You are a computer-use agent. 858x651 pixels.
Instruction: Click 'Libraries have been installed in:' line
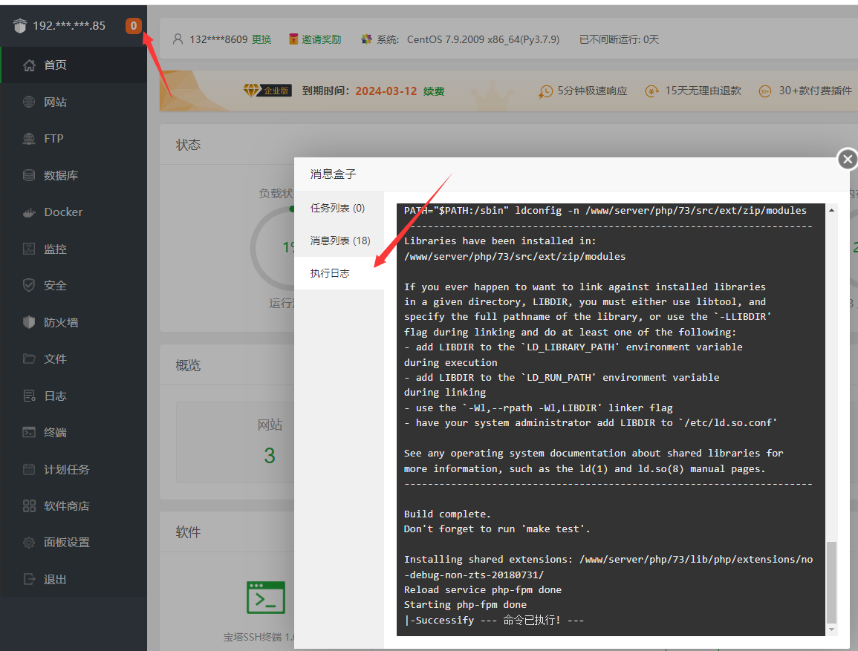click(x=500, y=241)
